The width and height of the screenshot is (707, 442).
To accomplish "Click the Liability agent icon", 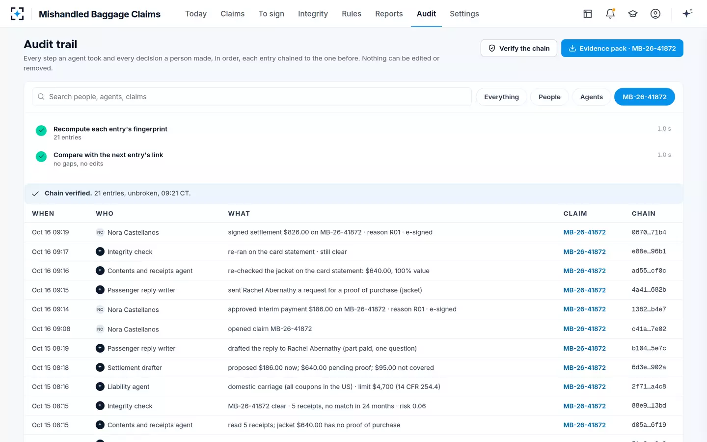I will pos(100,387).
